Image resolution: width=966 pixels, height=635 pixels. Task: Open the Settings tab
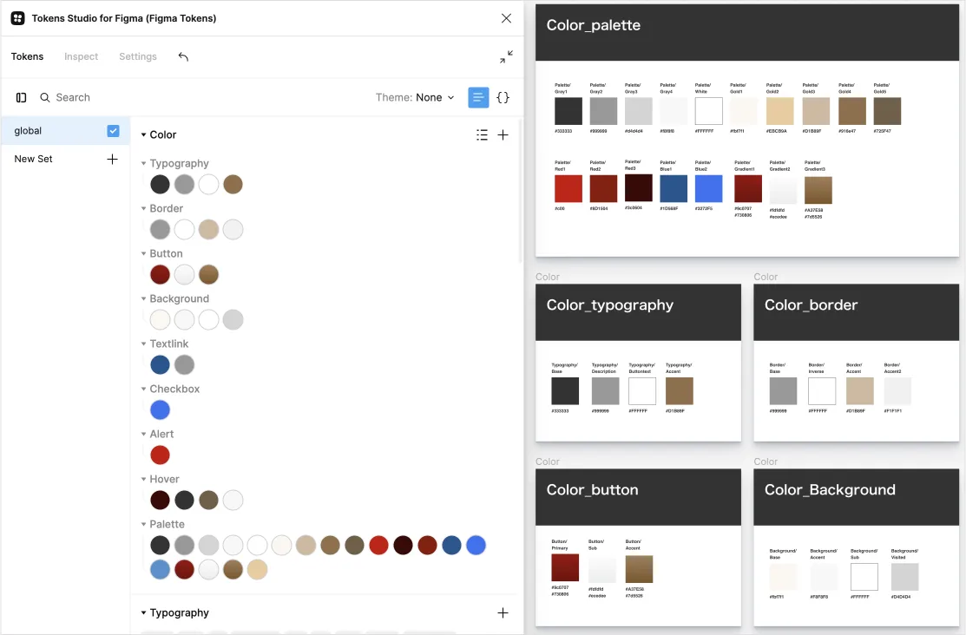138,57
